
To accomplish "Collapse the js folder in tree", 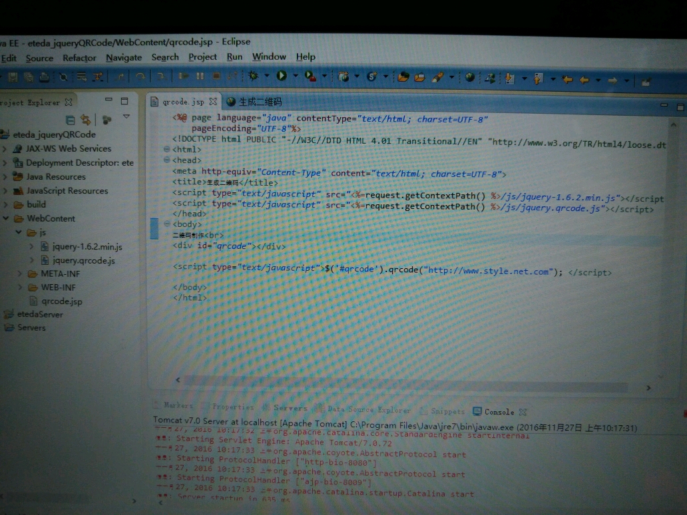I will point(19,232).
